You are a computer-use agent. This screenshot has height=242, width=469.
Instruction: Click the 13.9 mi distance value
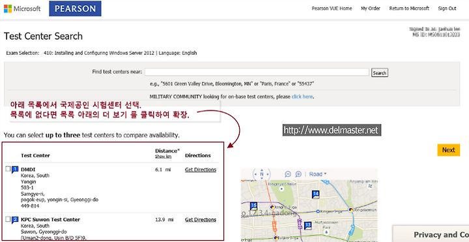(164, 220)
